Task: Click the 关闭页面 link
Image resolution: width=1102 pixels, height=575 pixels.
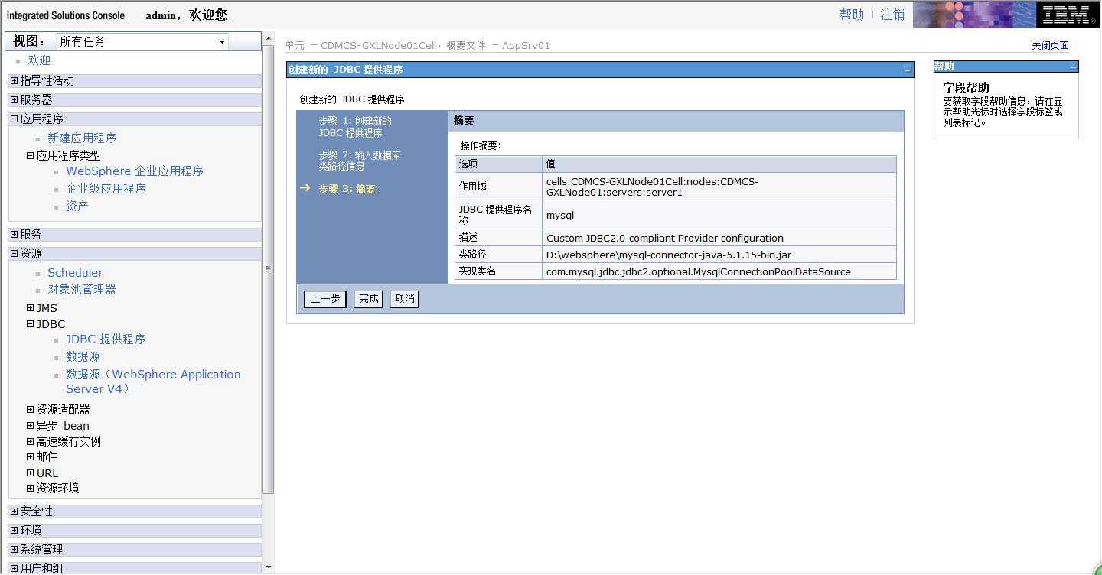Action: click(x=1050, y=45)
